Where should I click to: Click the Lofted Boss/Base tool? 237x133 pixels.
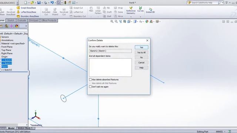pyautogui.click(x=27, y=12)
